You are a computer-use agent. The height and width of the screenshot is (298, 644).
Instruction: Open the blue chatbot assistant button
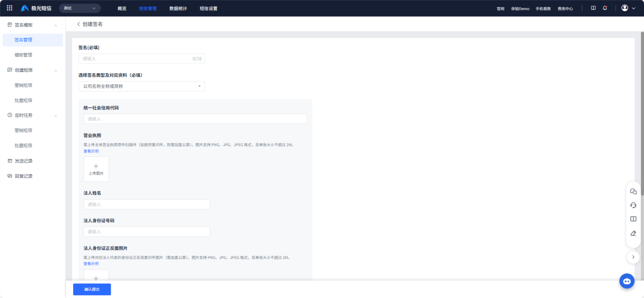(627, 281)
